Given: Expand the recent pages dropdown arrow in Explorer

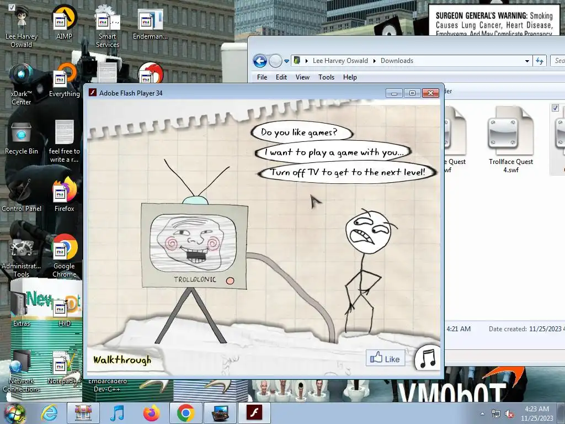Looking at the screenshot, I should 286,61.
